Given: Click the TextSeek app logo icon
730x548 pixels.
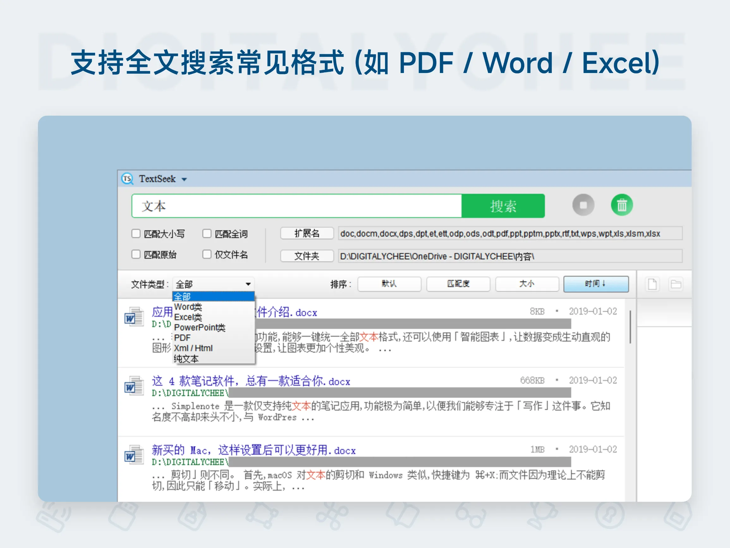Looking at the screenshot, I should point(128,179).
